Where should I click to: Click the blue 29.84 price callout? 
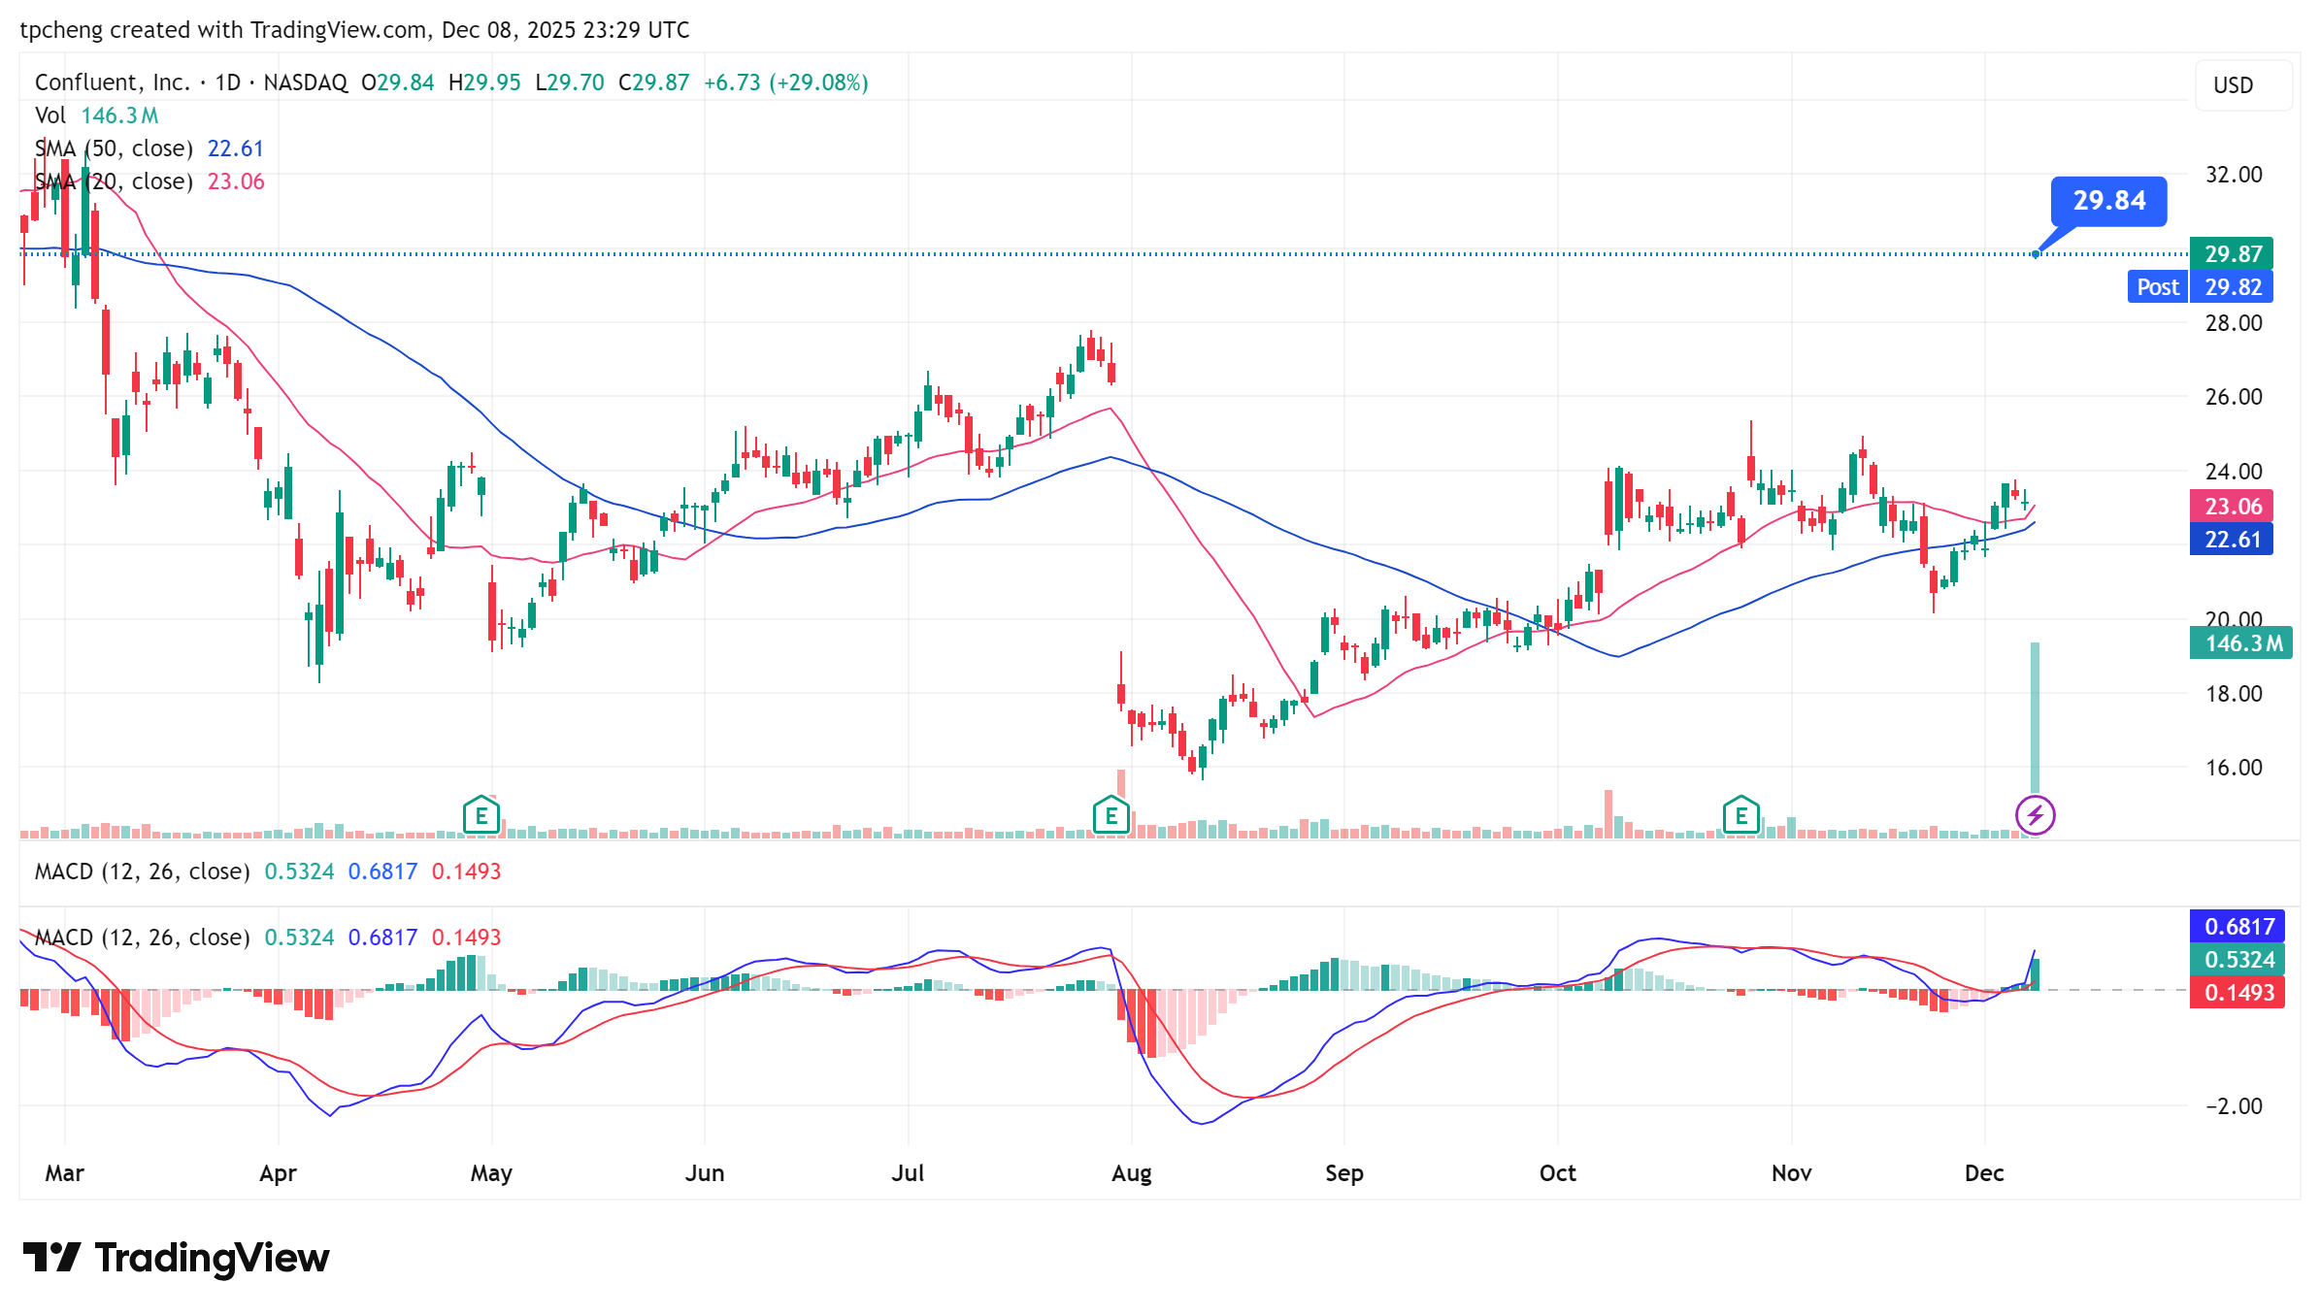[2108, 201]
